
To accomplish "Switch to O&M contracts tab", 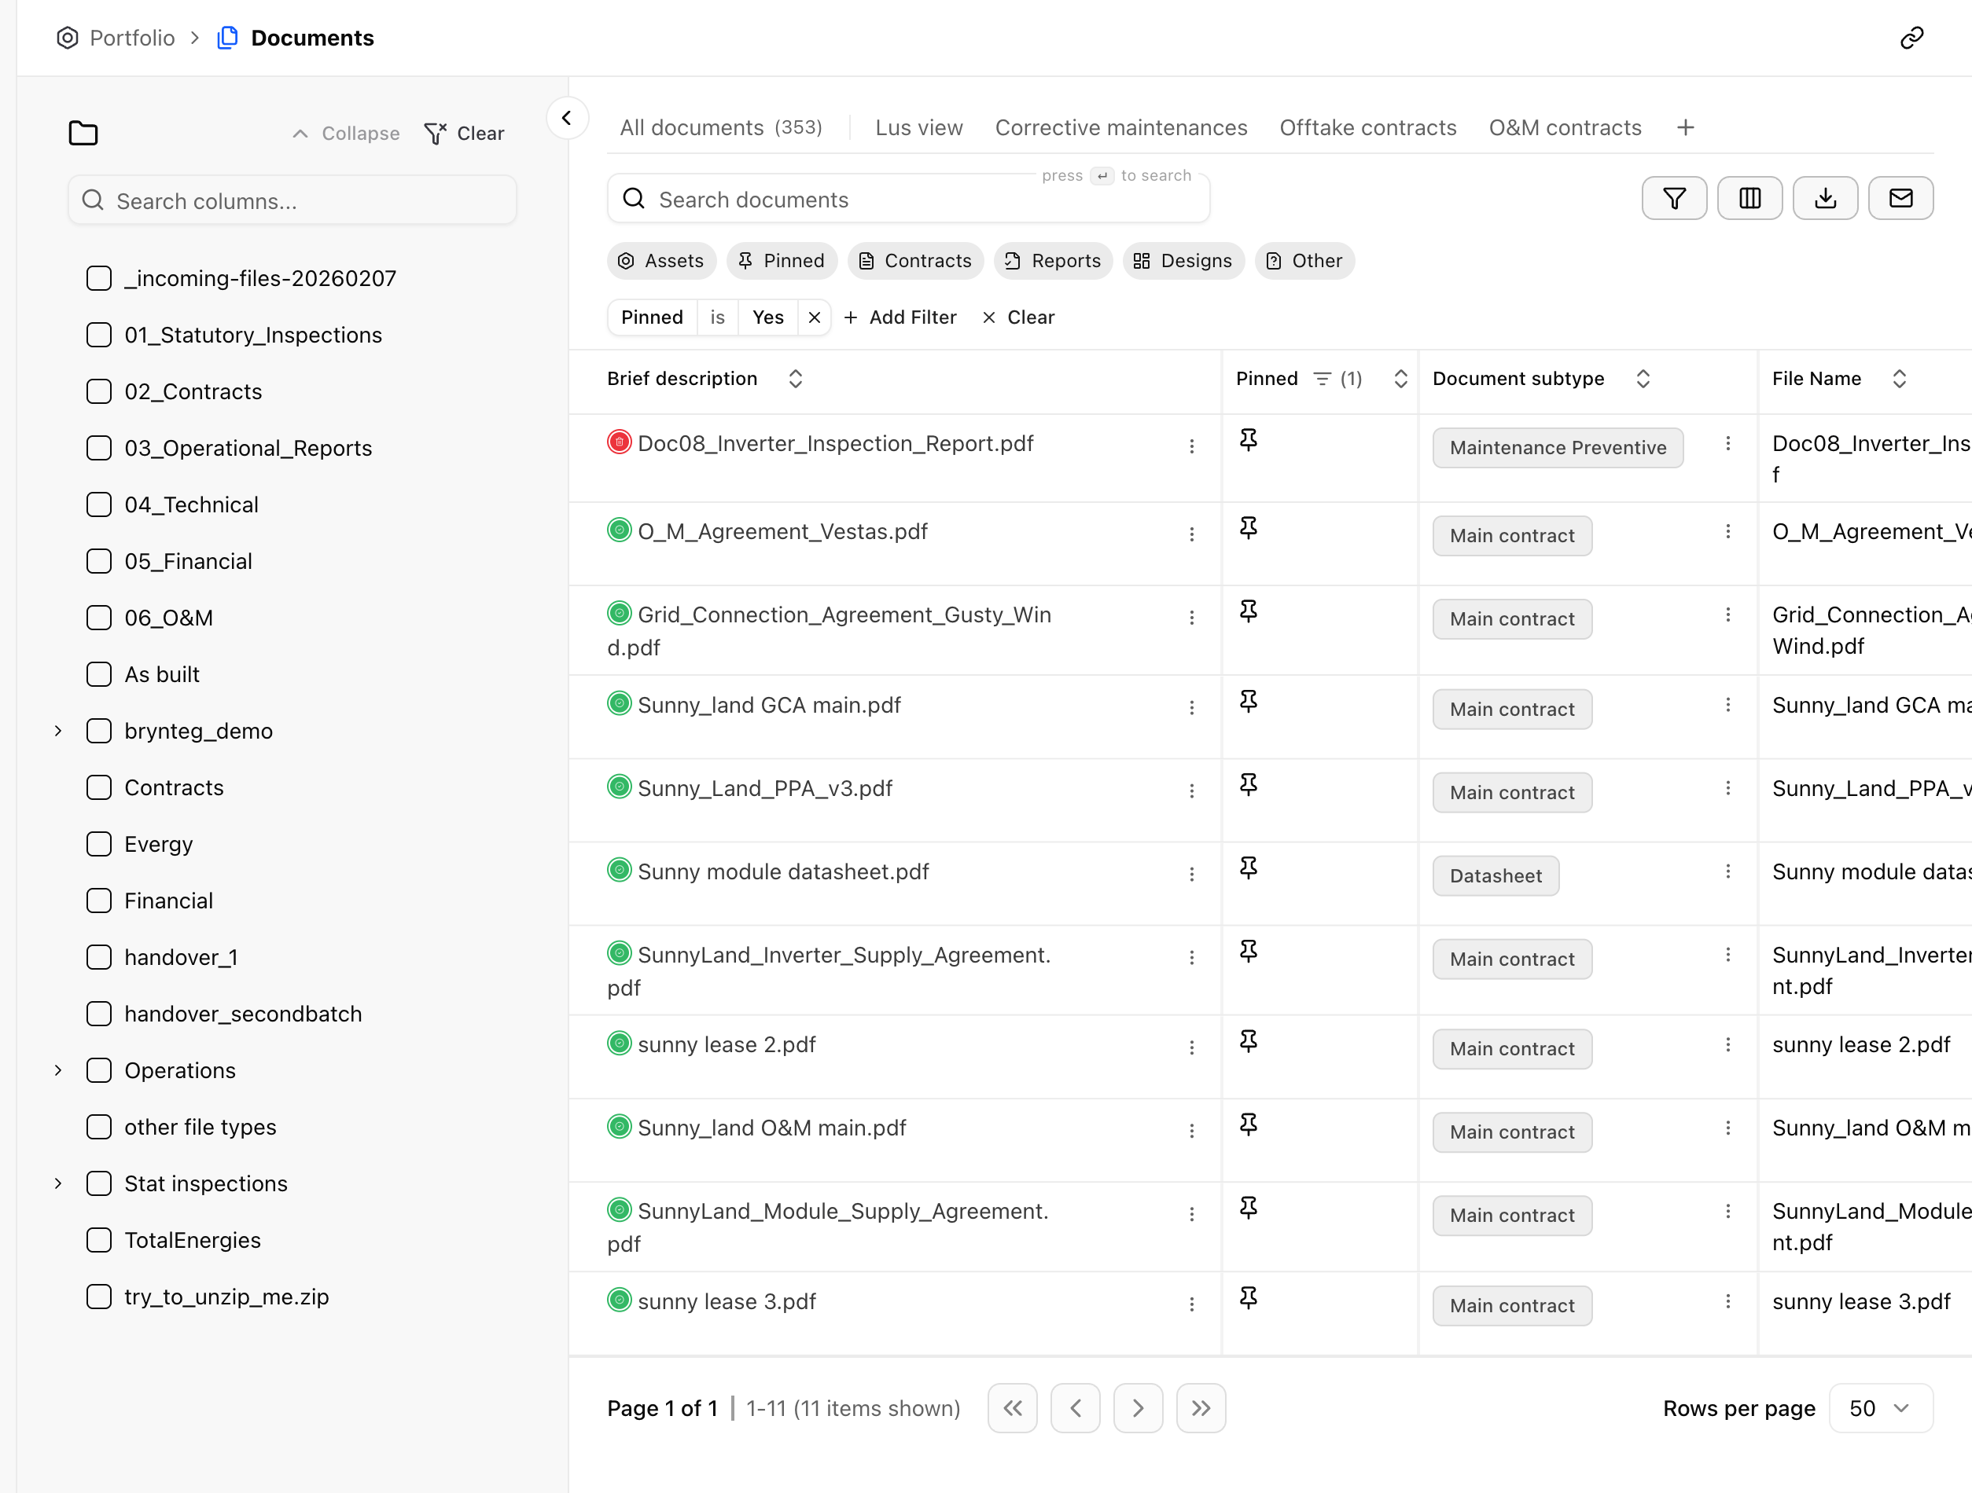I will (1565, 127).
